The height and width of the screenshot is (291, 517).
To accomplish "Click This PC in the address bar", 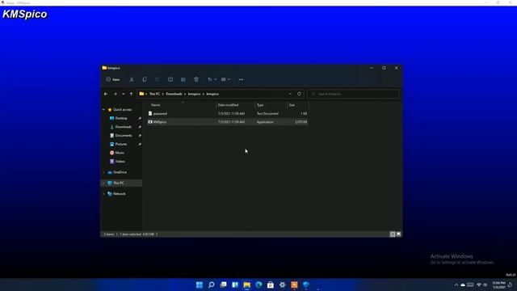I will (x=154, y=94).
